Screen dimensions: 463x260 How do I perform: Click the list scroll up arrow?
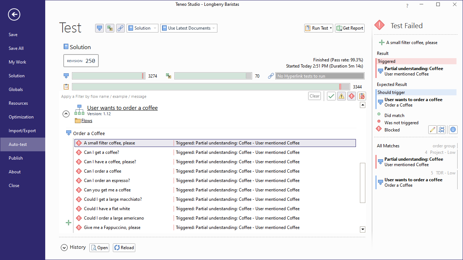pyautogui.click(x=363, y=105)
